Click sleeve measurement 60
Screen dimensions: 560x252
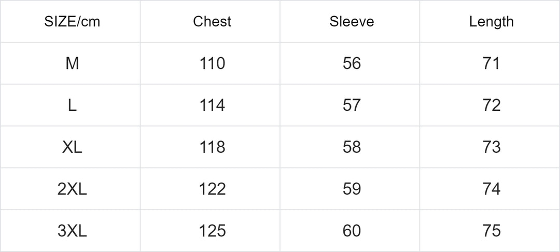click(352, 231)
